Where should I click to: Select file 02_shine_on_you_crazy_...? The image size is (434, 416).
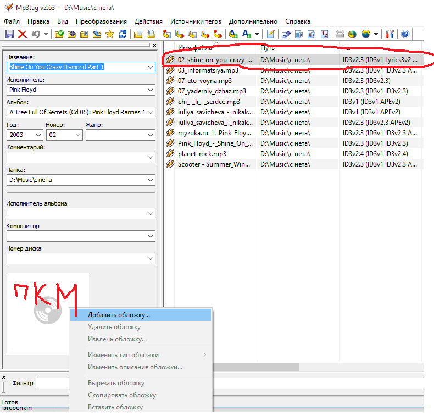click(215, 60)
